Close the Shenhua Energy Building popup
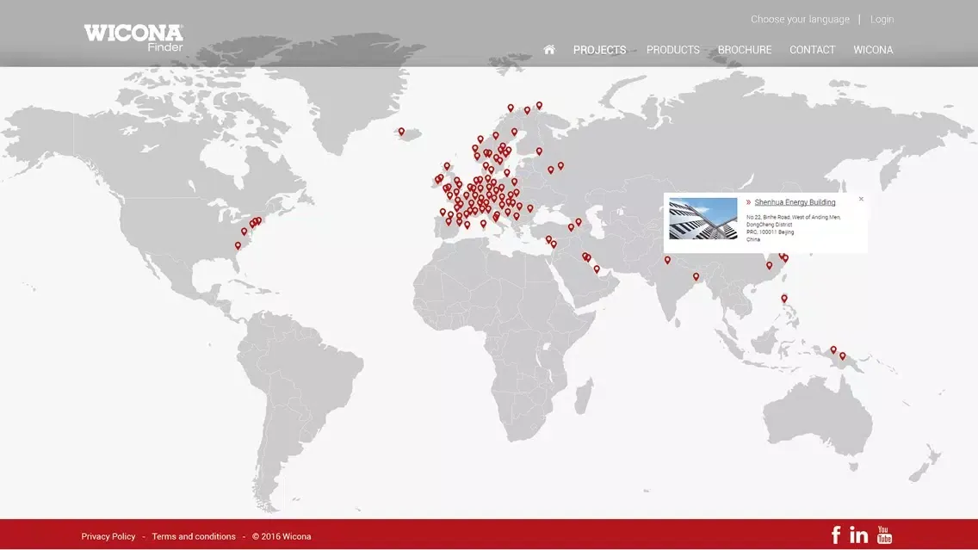 (862, 199)
